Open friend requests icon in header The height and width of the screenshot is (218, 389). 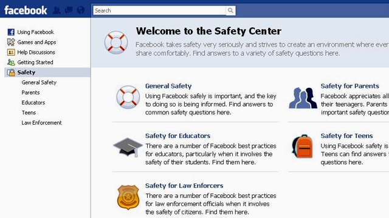click(x=57, y=10)
